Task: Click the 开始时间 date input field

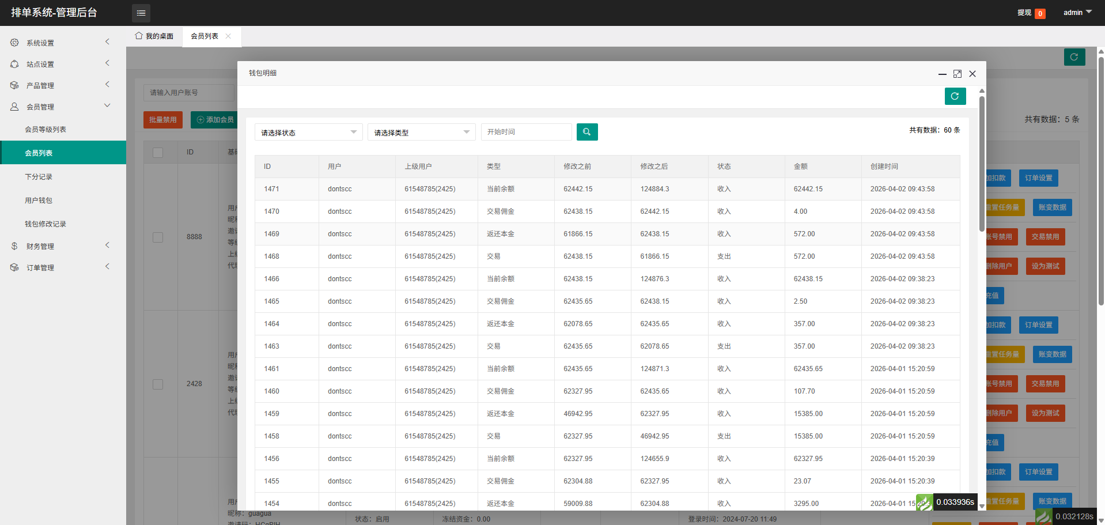Action: click(526, 132)
